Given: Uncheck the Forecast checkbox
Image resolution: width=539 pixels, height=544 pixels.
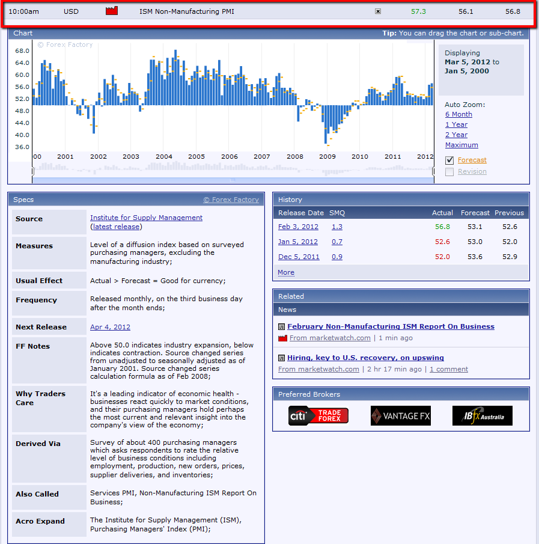Looking at the screenshot, I should point(449,160).
